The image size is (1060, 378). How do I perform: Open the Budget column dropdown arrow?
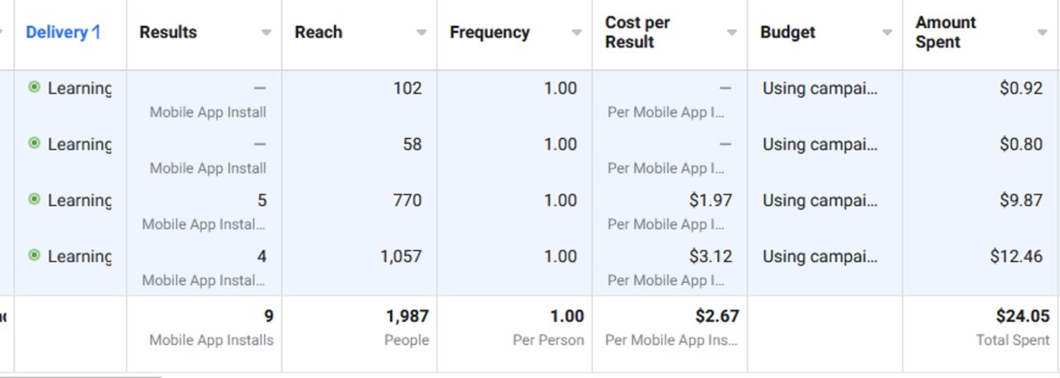click(x=887, y=33)
